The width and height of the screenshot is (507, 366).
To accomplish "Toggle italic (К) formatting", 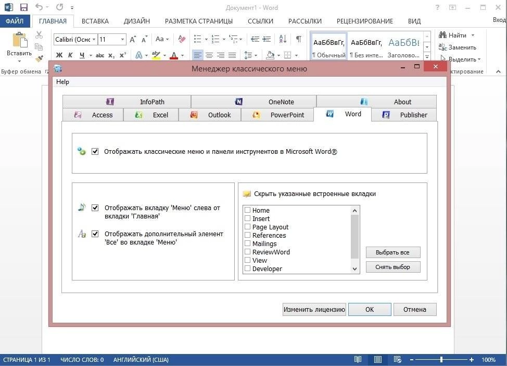I will tap(70, 55).
